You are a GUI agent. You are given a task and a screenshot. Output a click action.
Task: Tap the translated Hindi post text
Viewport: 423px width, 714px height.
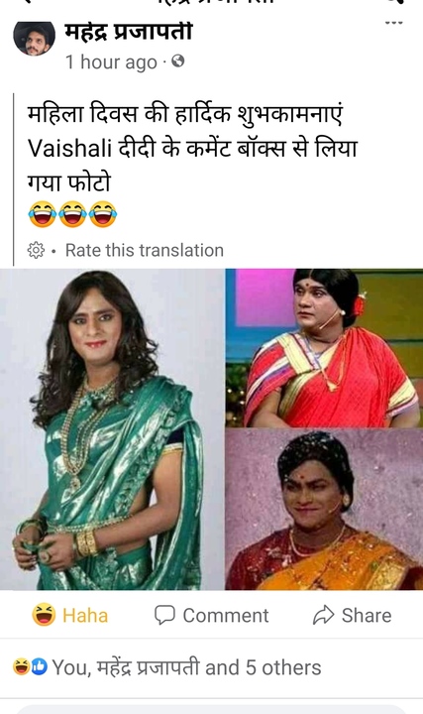(x=192, y=149)
